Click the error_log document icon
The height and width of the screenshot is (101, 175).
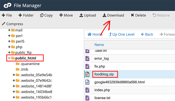[x=87, y=59]
